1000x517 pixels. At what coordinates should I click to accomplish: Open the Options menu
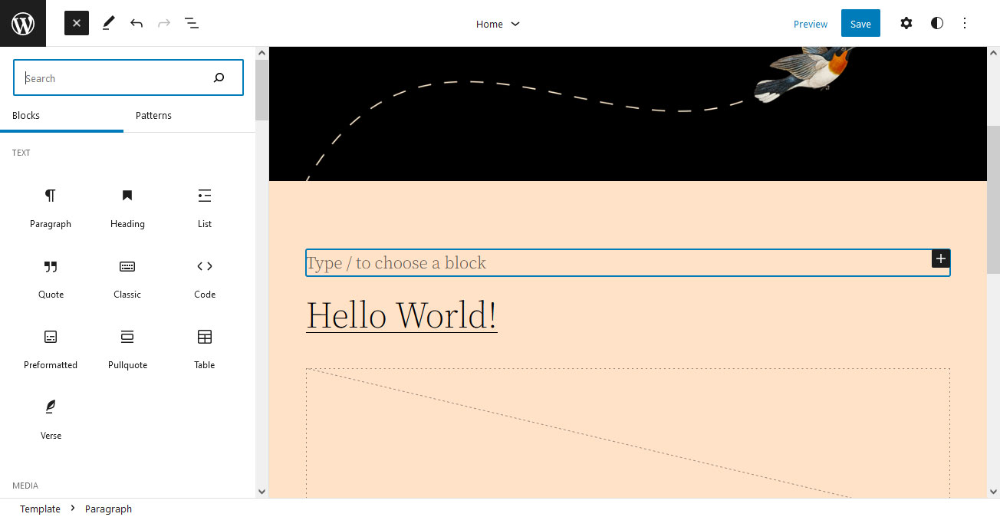coord(965,23)
